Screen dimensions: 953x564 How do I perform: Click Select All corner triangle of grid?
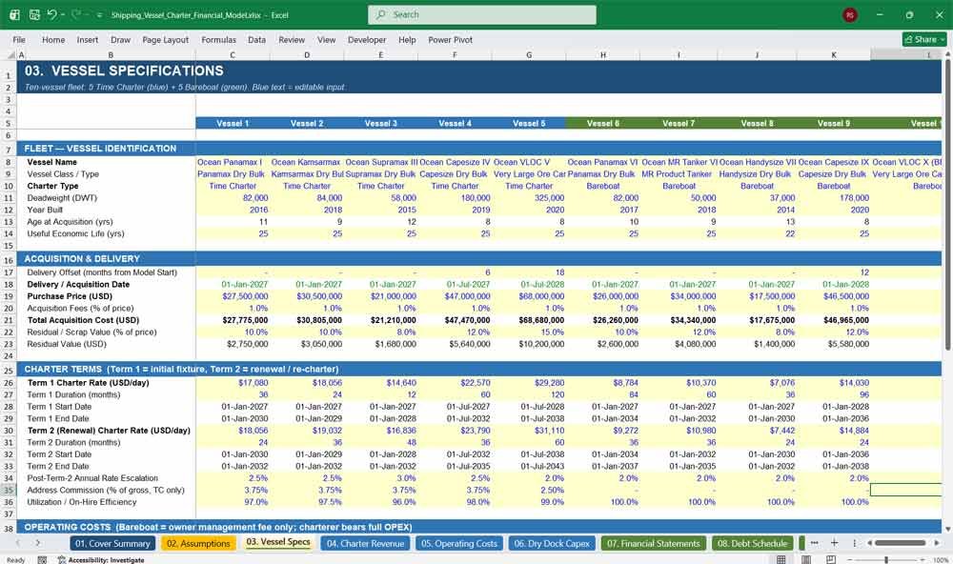click(x=10, y=54)
